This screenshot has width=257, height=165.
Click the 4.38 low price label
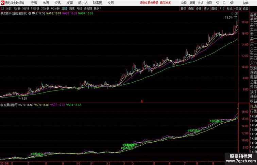(24, 99)
